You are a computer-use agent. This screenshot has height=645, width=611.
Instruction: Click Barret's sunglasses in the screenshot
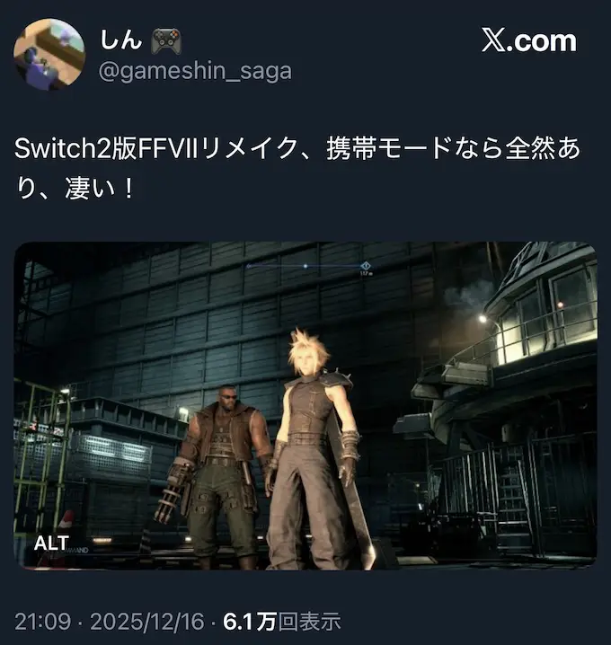click(x=227, y=395)
